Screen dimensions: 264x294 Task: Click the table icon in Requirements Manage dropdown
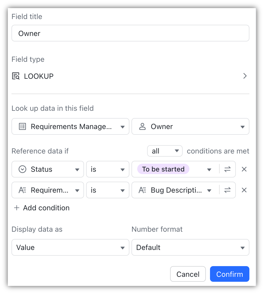pyautogui.click(x=22, y=127)
